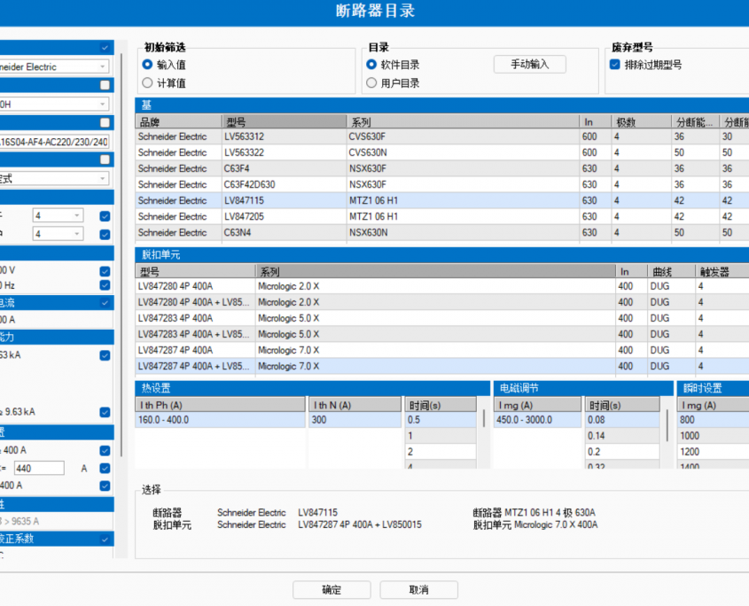Select magnetic time value 0.14

click(x=622, y=436)
